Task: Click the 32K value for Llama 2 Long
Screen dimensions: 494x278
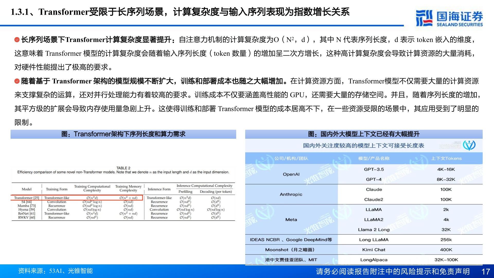Action: point(446,230)
